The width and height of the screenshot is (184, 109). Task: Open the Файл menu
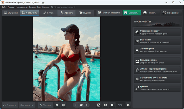tap(4, 7)
